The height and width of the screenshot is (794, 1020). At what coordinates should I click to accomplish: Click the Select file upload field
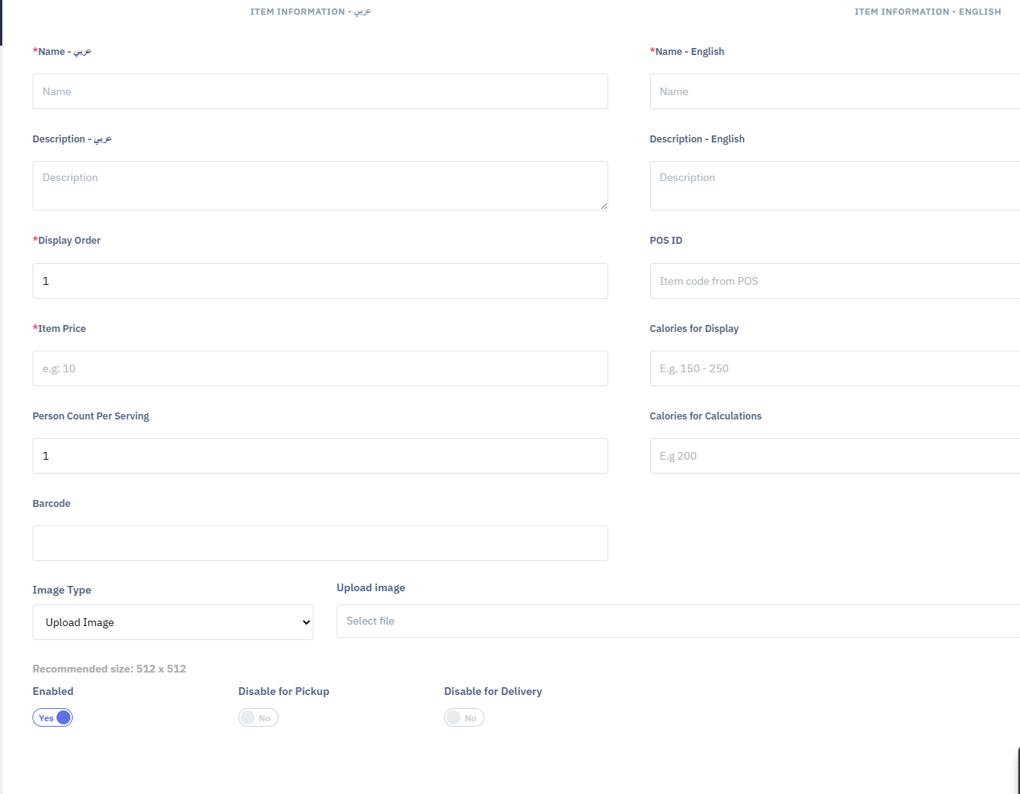pos(678,621)
